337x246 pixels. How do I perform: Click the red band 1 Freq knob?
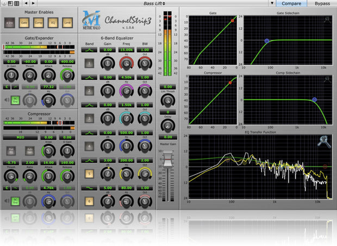pyautogui.click(x=126, y=64)
